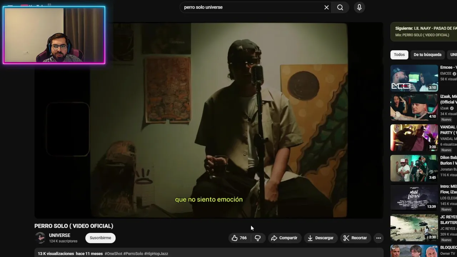The image size is (457, 257).
Task: Open the JC REYES video title
Action: pyautogui.click(x=448, y=220)
